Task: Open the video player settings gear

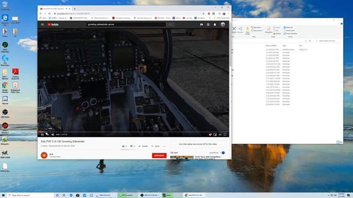Action: point(210,134)
